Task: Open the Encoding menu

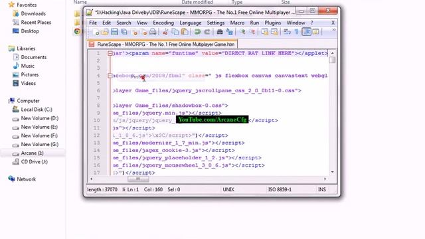Action: click(x=163, y=23)
